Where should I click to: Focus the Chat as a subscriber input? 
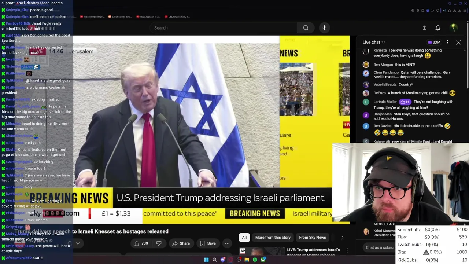tap(380, 247)
